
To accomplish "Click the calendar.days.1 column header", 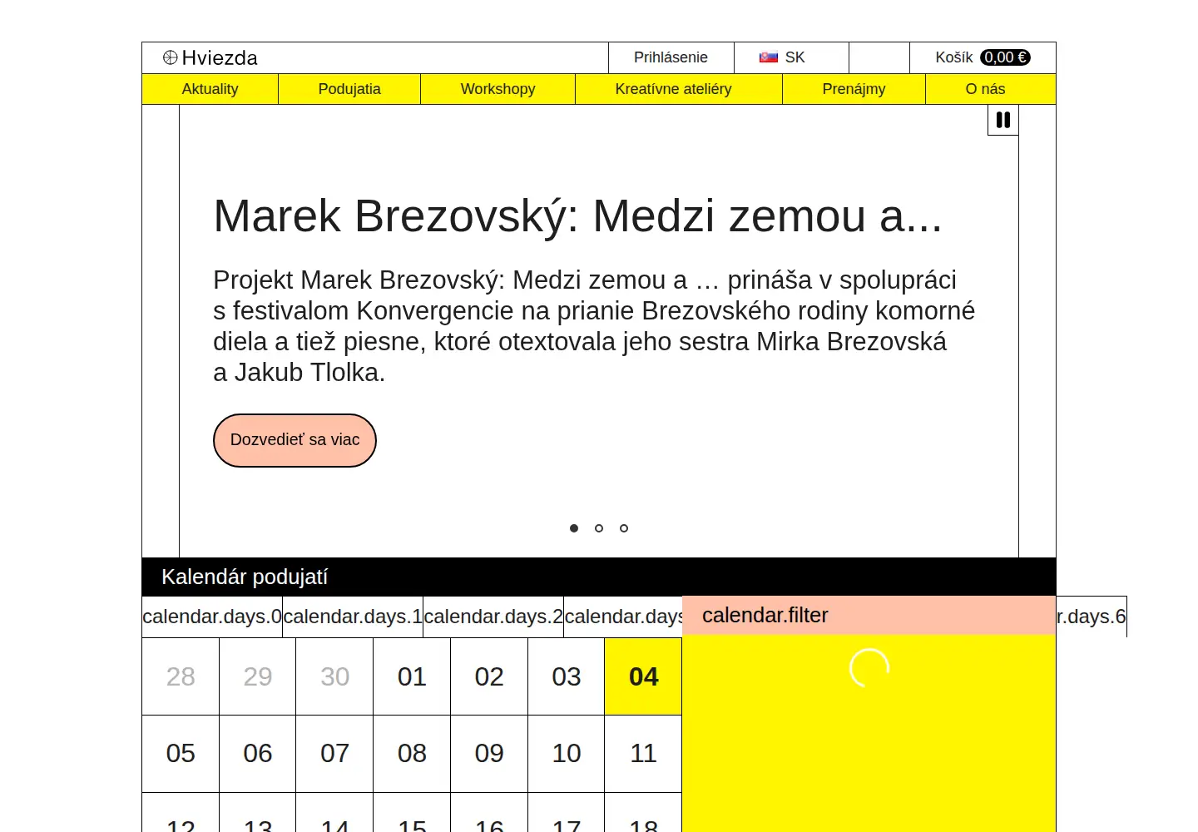I will [x=353, y=617].
